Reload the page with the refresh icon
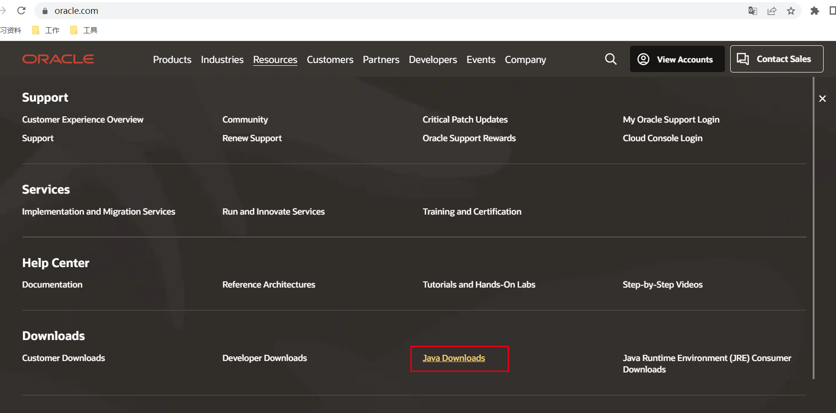 point(21,10)
